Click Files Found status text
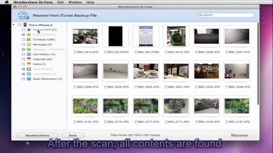The height and width of the screenshot is (153, 273). coord(135,135)
